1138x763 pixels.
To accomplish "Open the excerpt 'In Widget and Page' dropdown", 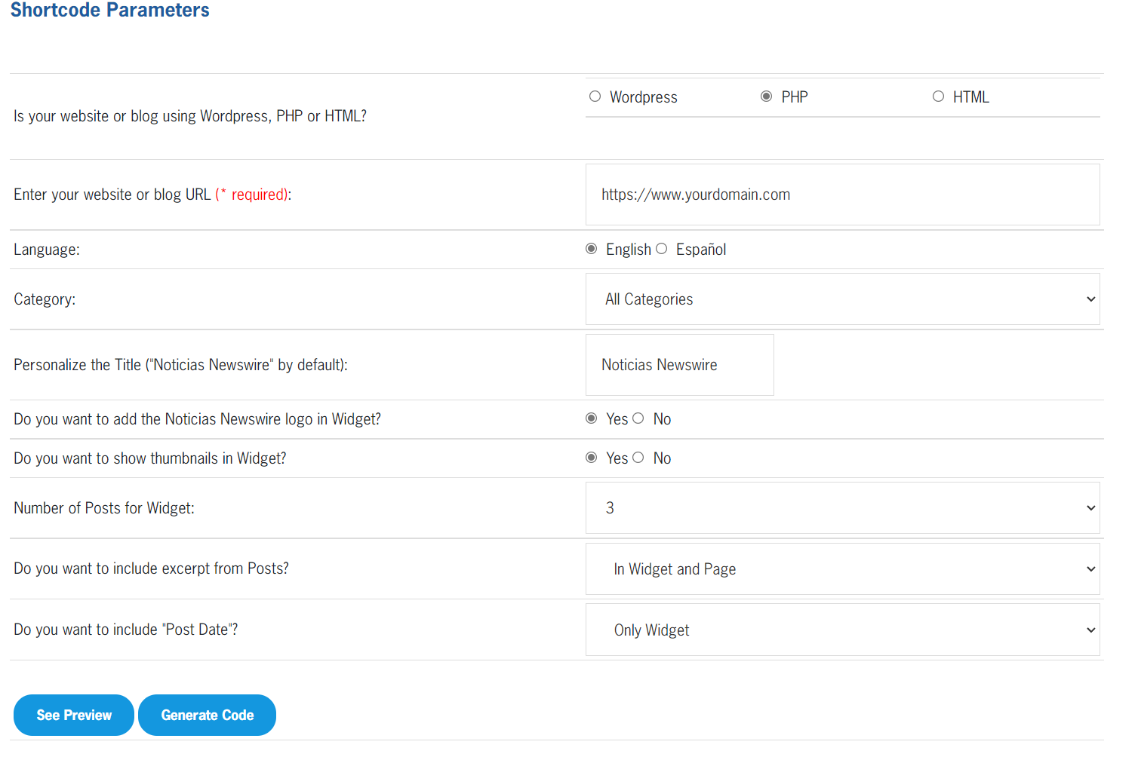I will [x=842, y=569].
